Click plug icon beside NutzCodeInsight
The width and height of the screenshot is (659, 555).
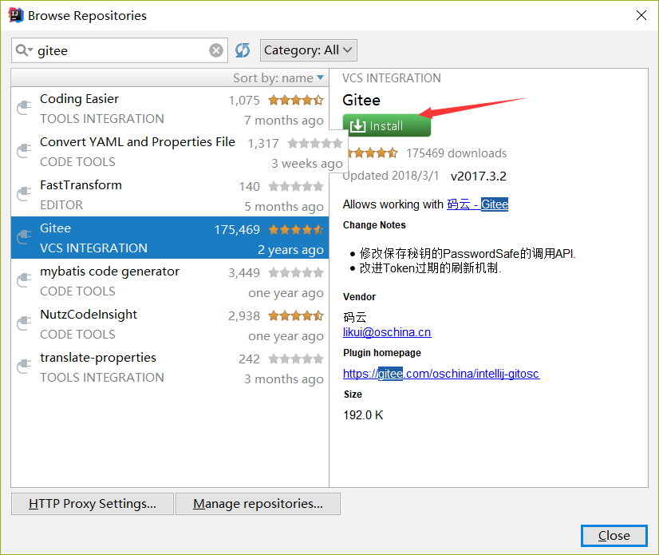pyautogui.click(x=24, y=324)
